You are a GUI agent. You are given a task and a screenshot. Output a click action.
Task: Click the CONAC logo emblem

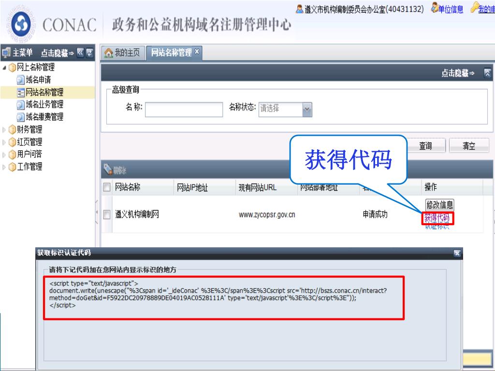(x=20, y=24)
